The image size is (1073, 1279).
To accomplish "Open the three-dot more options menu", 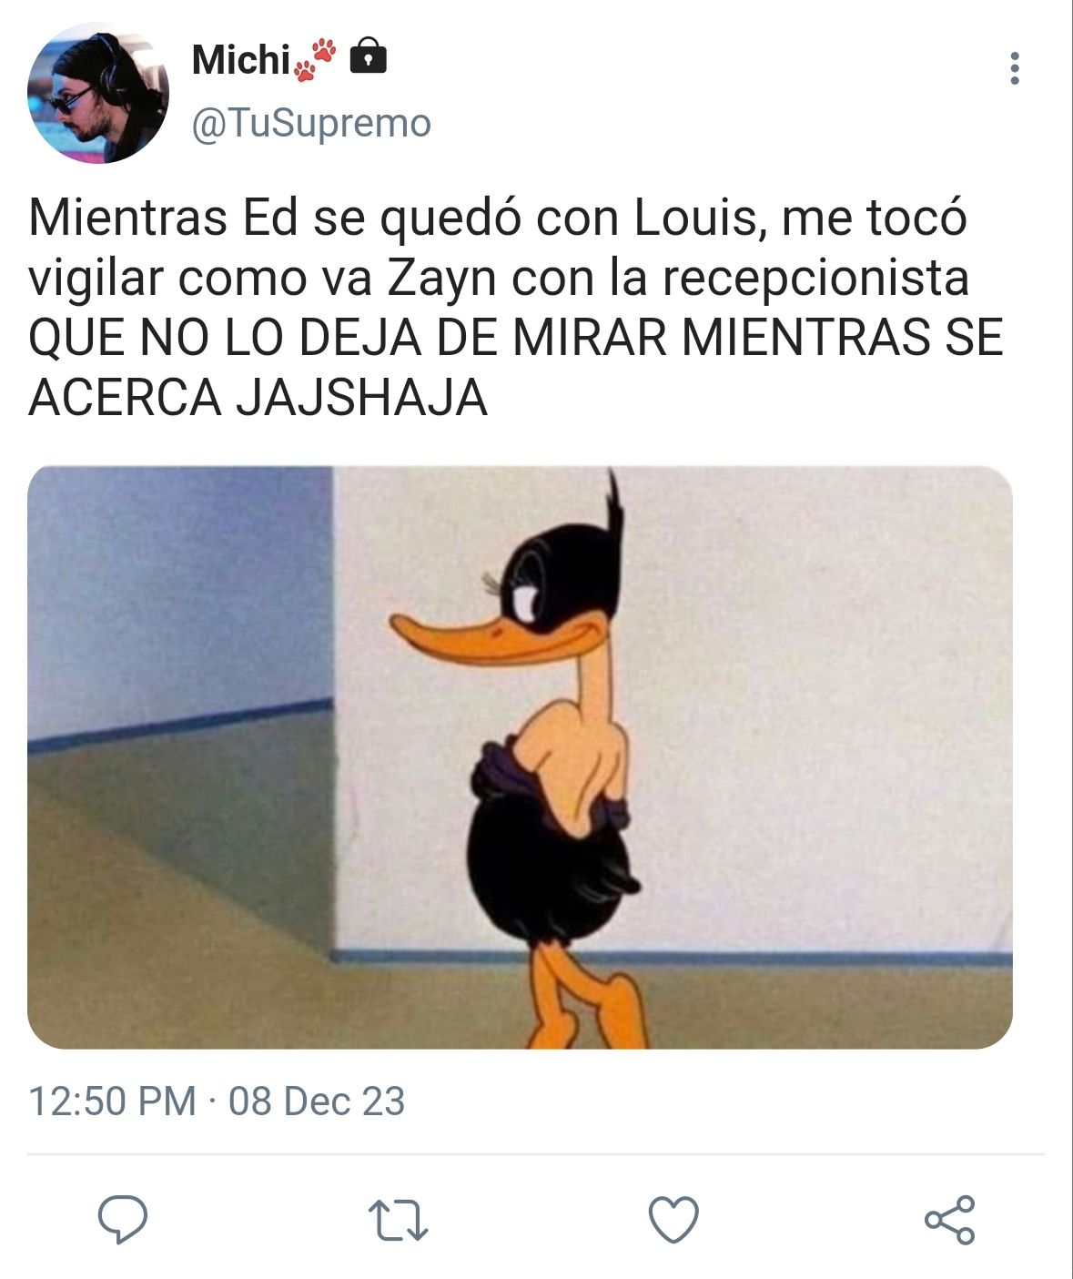I will (x=1015, y=68).
